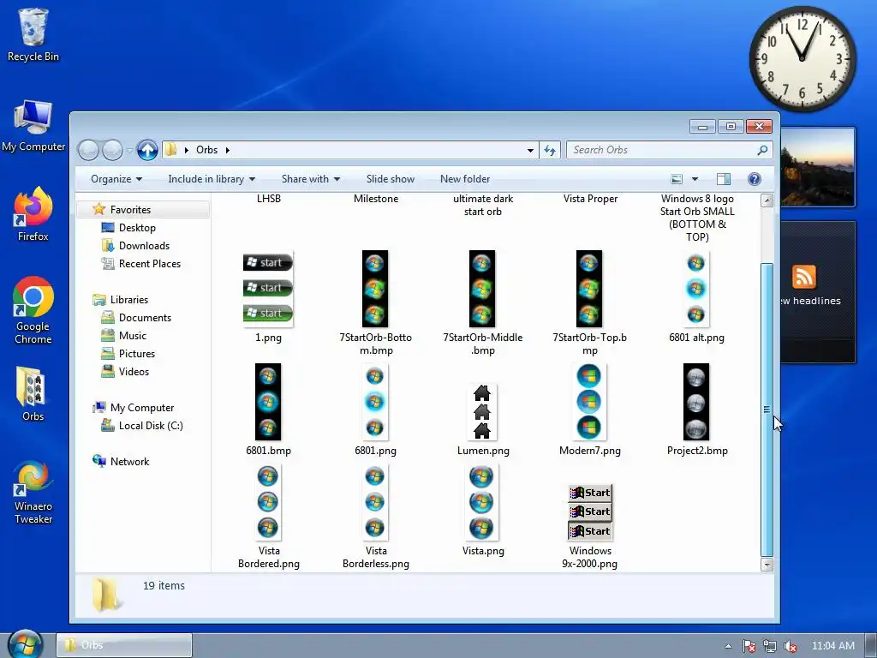
Task: Expand the address bar history dropdown
Action: 529,150
